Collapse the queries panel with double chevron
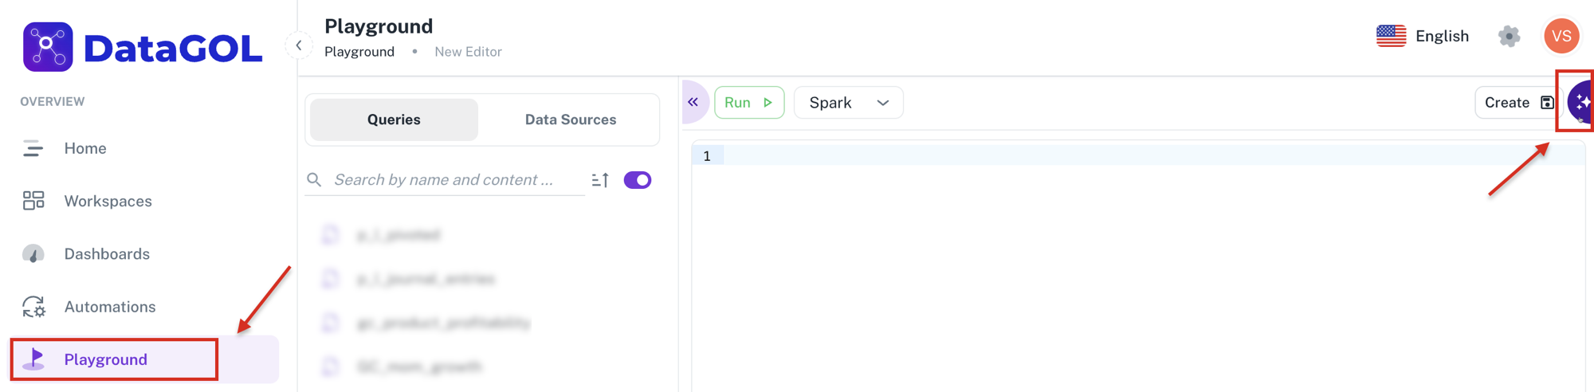The width and height of the screenshot is (1594, 392). pos(693,102)
